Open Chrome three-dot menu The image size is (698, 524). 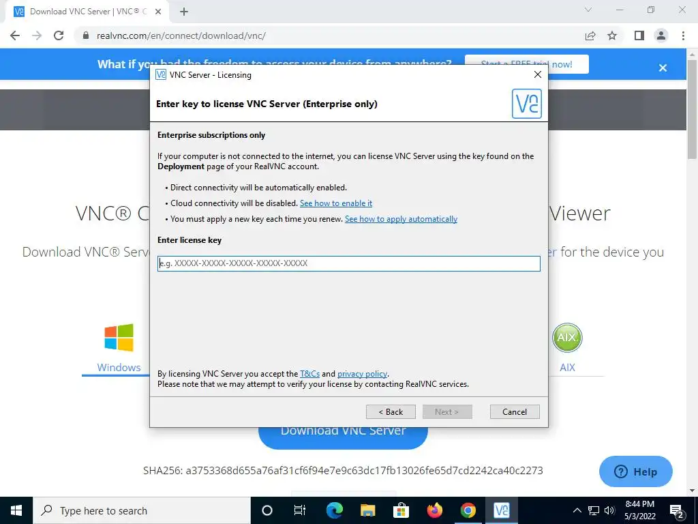coord(683,35)
